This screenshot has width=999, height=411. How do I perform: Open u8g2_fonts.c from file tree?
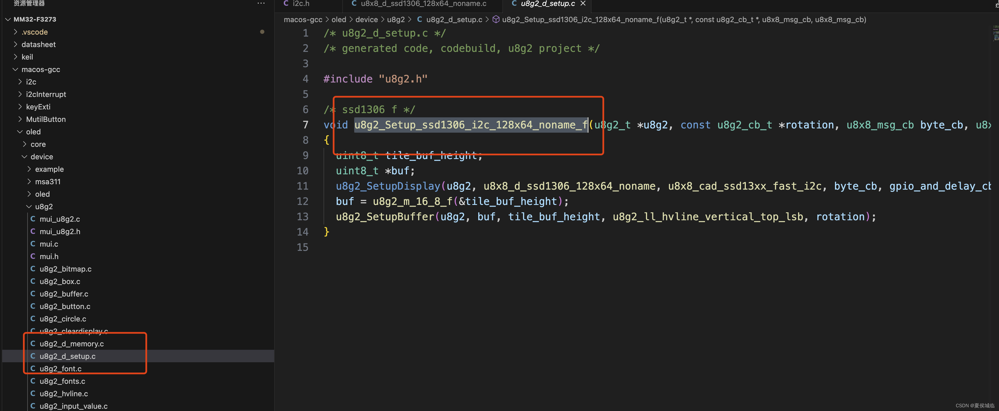coord(62,381)
